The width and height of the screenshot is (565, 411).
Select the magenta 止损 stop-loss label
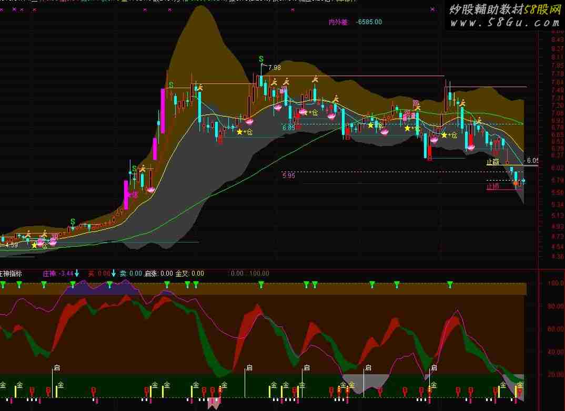tap(493, 186)
